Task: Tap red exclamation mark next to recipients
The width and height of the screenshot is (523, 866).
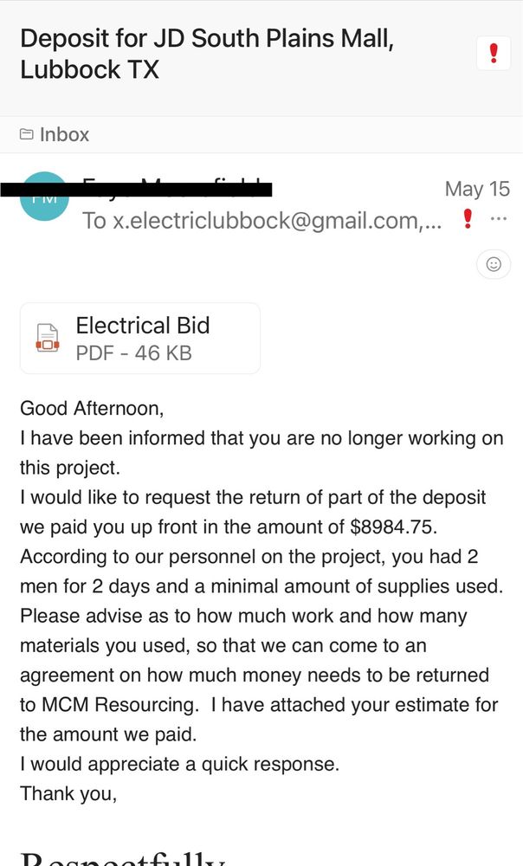Action: [468, 219]
